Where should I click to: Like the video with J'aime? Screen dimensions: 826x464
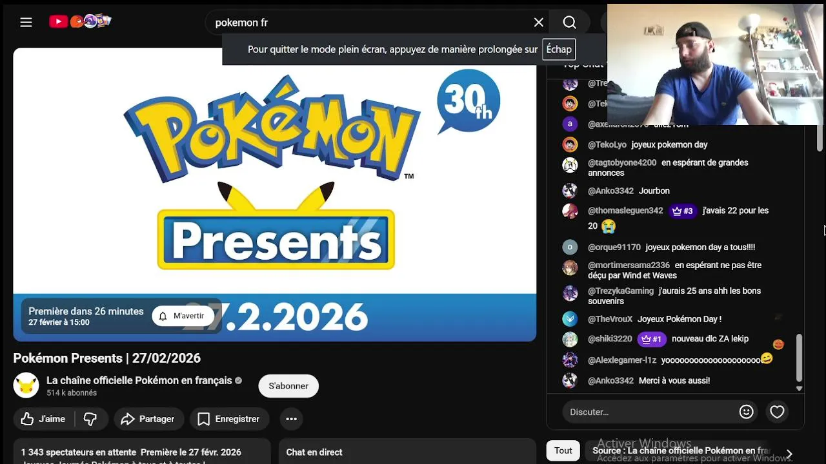click(x=43, y=419)
